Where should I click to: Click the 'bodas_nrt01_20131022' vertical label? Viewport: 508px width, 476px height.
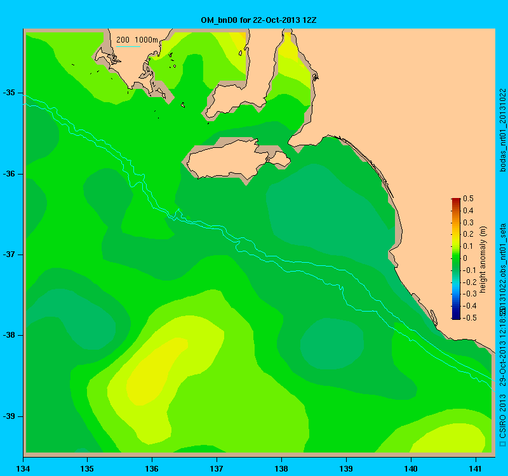[502, 130]
